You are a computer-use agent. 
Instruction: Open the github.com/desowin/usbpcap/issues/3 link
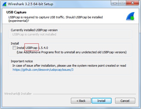43,70
